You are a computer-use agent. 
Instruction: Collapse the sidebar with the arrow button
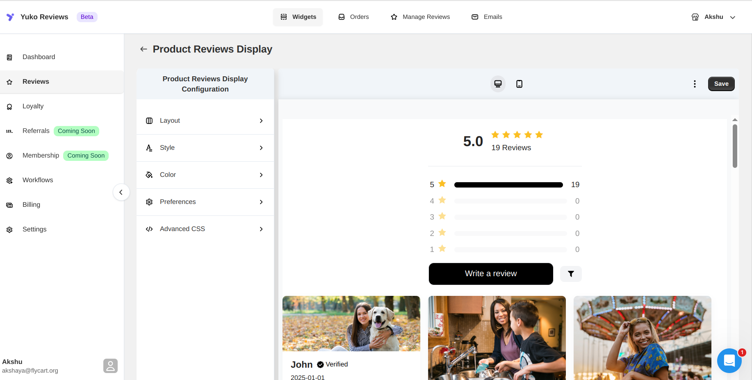tap(121, 192)
